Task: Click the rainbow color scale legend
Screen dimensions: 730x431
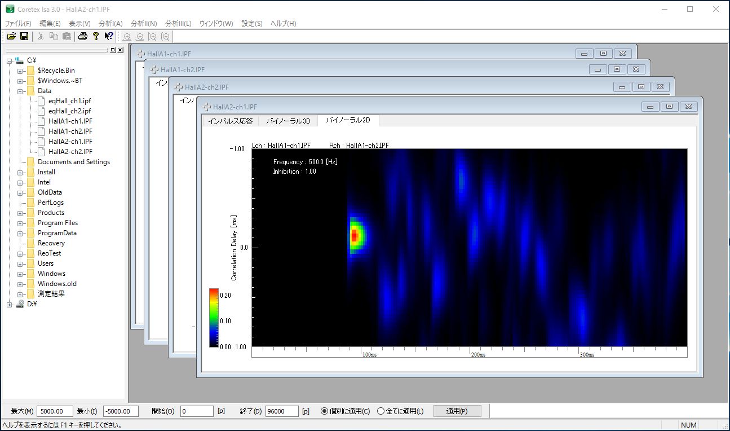Action: (214, 318)
